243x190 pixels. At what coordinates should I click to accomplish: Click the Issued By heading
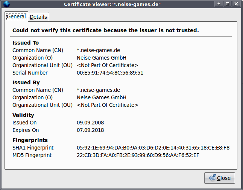(26, 82)
